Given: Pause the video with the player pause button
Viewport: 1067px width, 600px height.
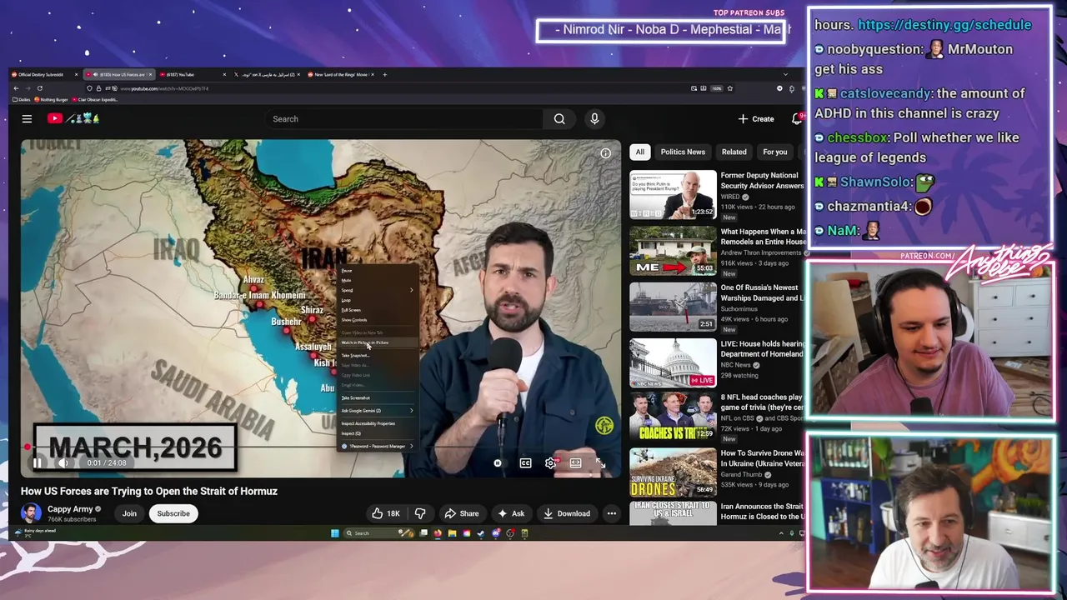Looking at the screenshot, I should [x=37, y=463].
